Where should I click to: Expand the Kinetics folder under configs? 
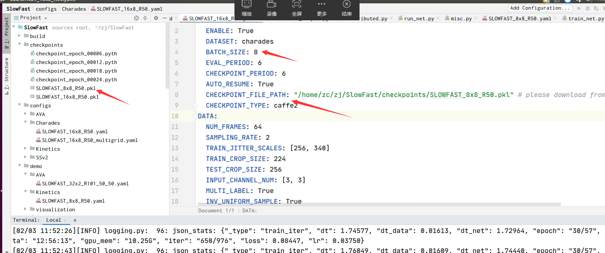click(x=25, y=148)
